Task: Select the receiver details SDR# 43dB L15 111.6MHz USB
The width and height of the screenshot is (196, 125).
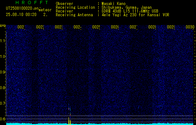Action: point(130,11)
